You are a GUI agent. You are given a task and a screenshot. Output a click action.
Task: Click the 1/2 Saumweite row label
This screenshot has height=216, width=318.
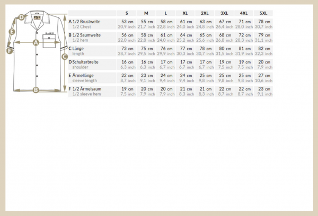click(x=86, y=35)
